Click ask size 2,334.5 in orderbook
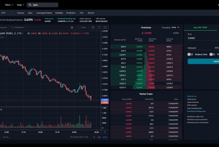The height and width of the screenshot is (147, 219). click(x=170, y=59)
